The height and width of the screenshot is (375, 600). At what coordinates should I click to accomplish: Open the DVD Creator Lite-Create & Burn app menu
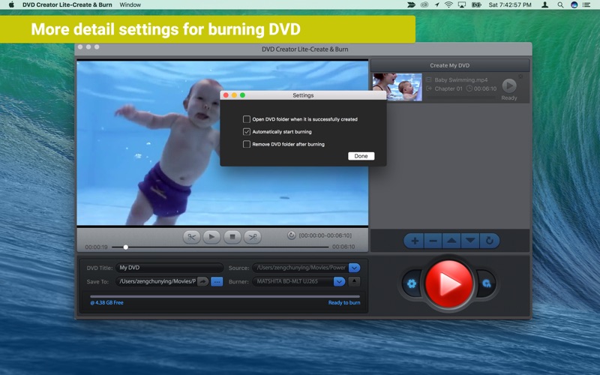pyautogui.click(x=67, y=4)
